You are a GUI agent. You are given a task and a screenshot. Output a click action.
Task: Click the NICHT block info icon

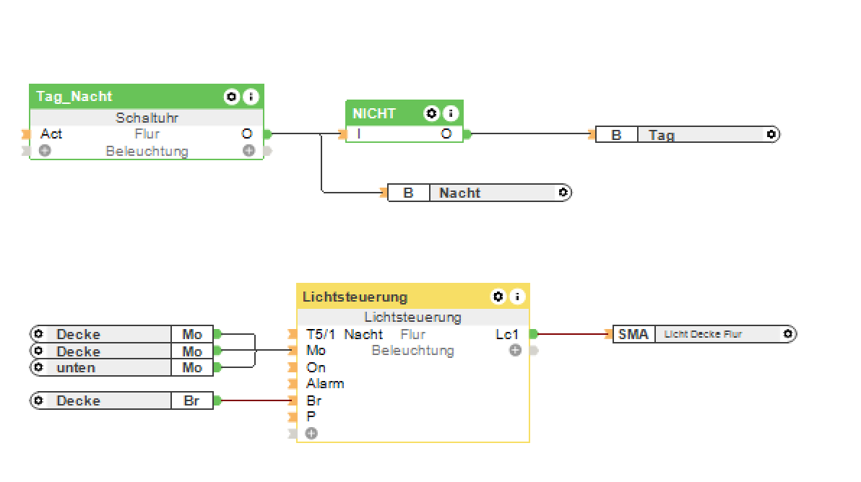(451, 113)
